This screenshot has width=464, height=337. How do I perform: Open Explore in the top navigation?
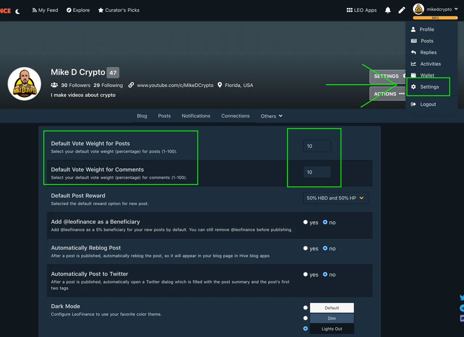(x=78, y=10)
